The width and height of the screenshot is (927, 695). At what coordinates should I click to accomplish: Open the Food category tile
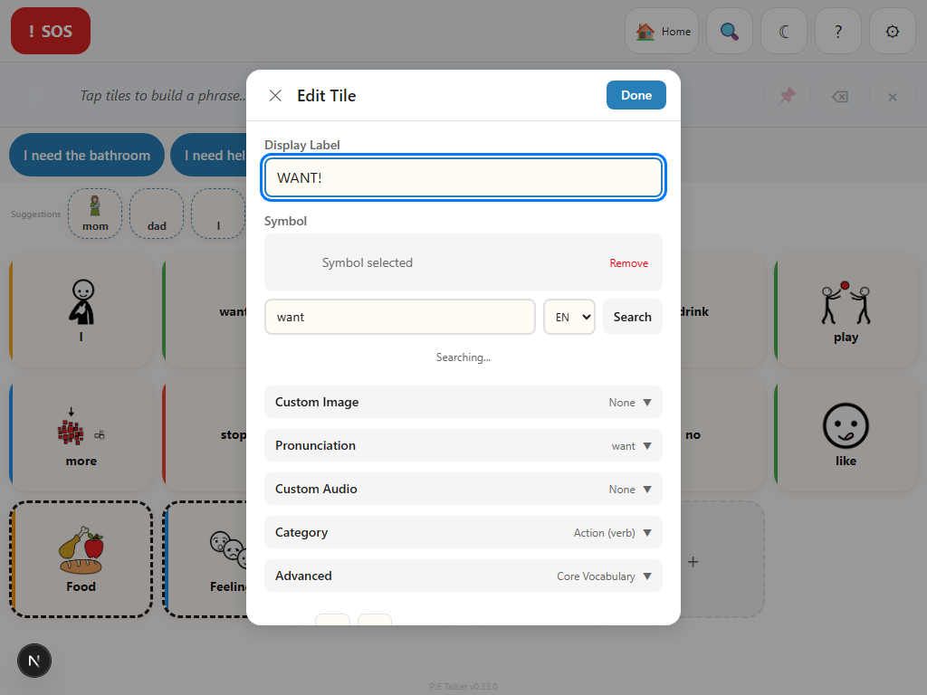pyautogui.click(x=81, y=558)
